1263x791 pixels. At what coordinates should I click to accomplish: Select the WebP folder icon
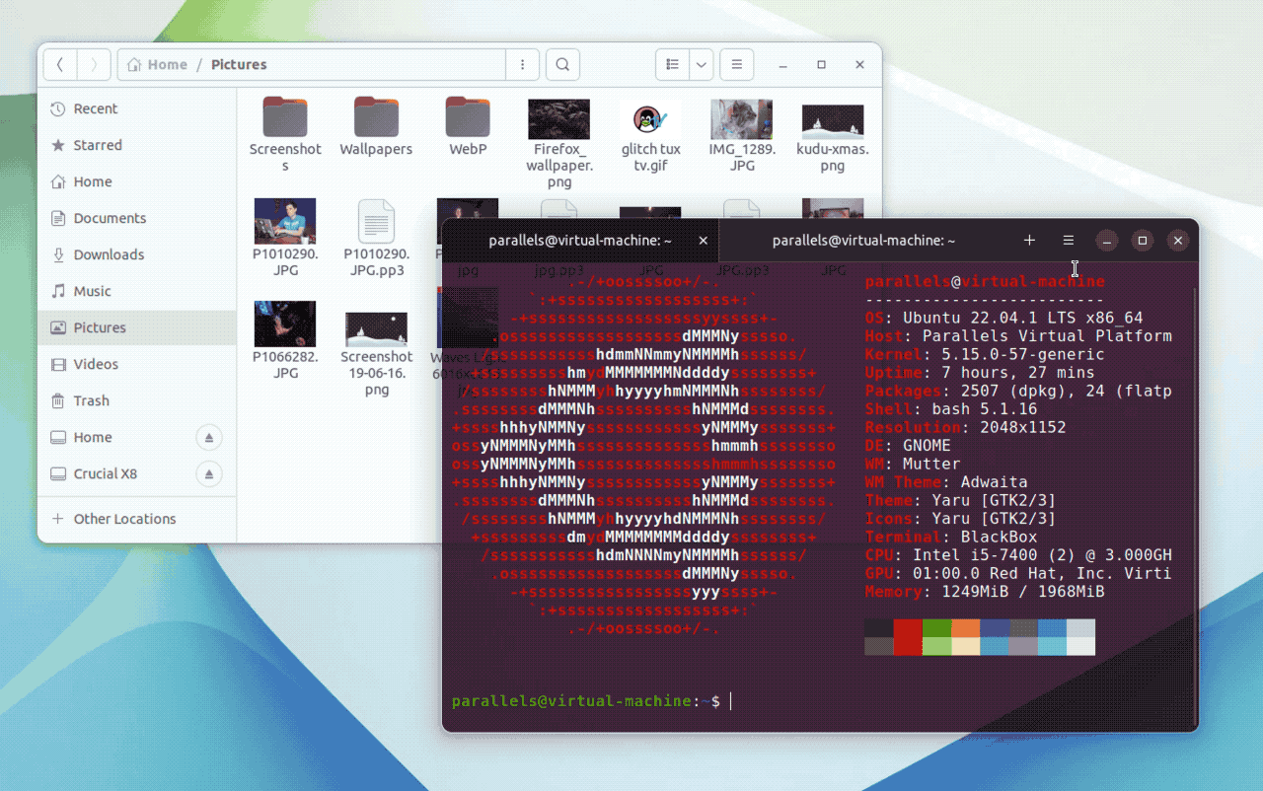(468, 117)
